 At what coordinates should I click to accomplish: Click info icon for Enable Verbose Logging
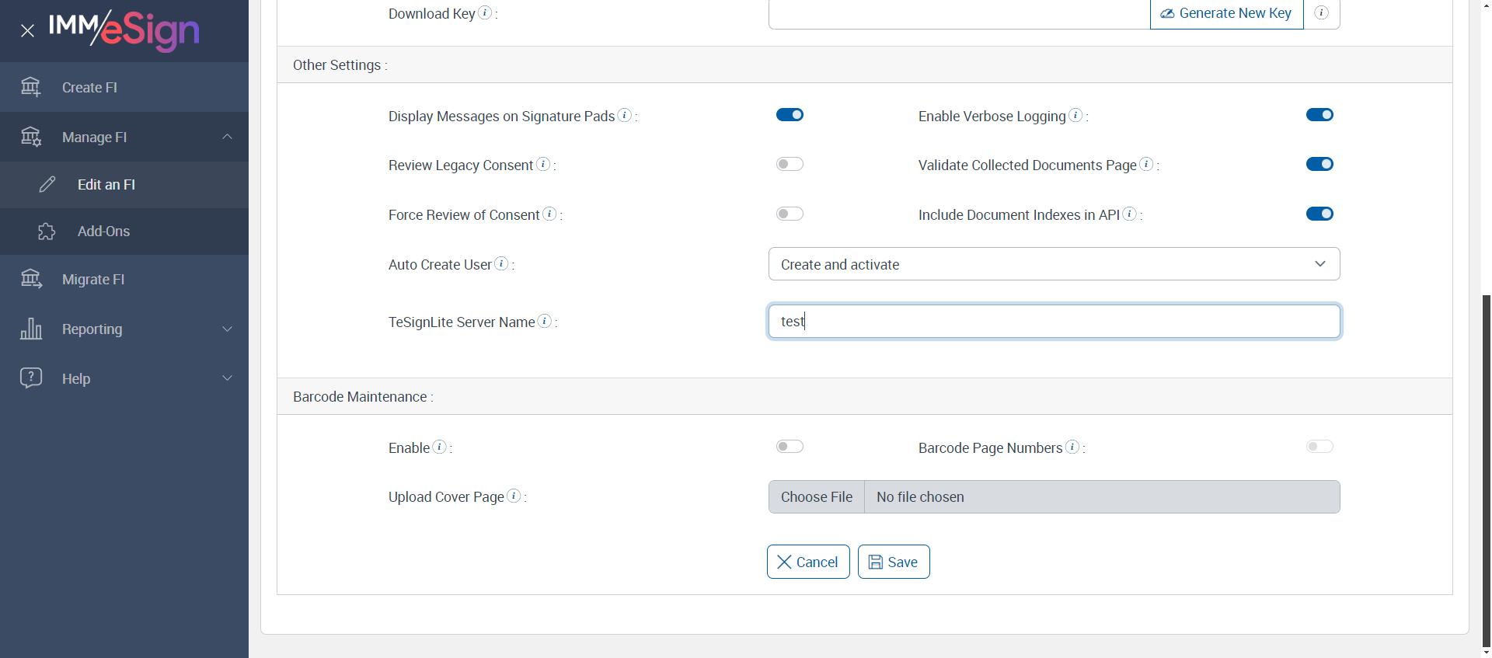tap(1075, 115)
